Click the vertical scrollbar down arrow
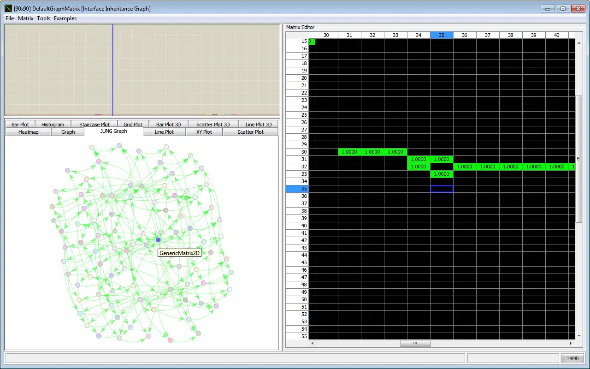This screenshot has height=369, width=590. pyautogui.click(x=578, y=336)
